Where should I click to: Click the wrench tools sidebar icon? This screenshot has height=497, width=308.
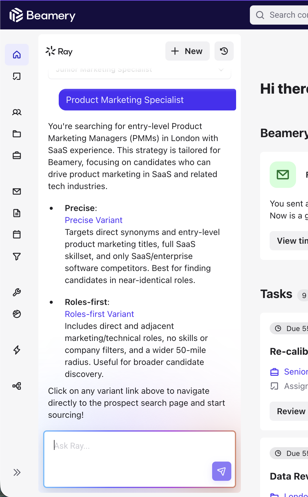pos(17,292)
